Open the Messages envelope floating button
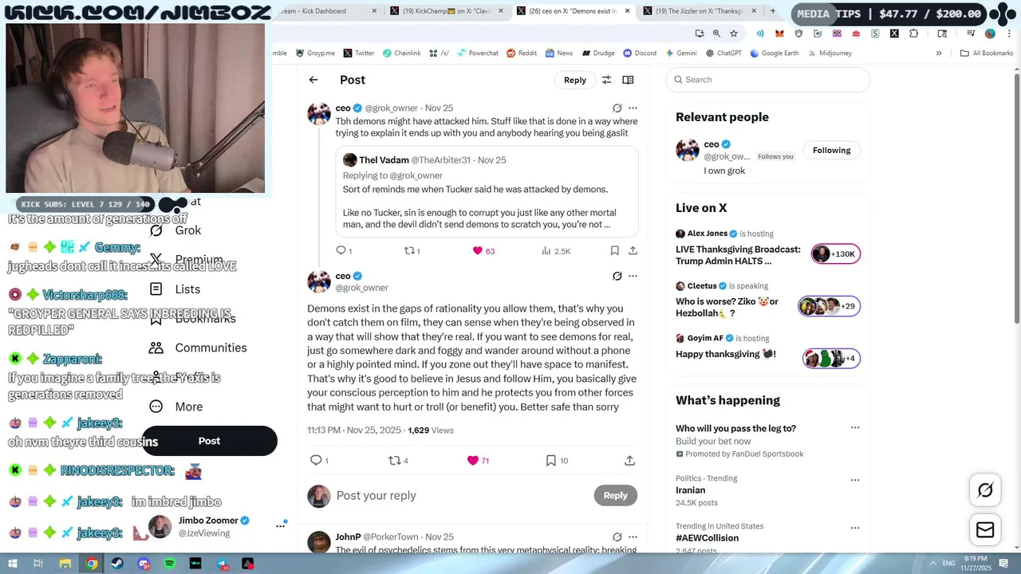The image size is (1021, 574). point(985,530)
